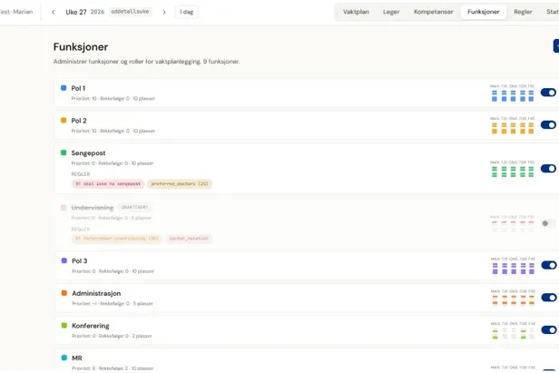Open the Pol 3 function name

(80, 261)
